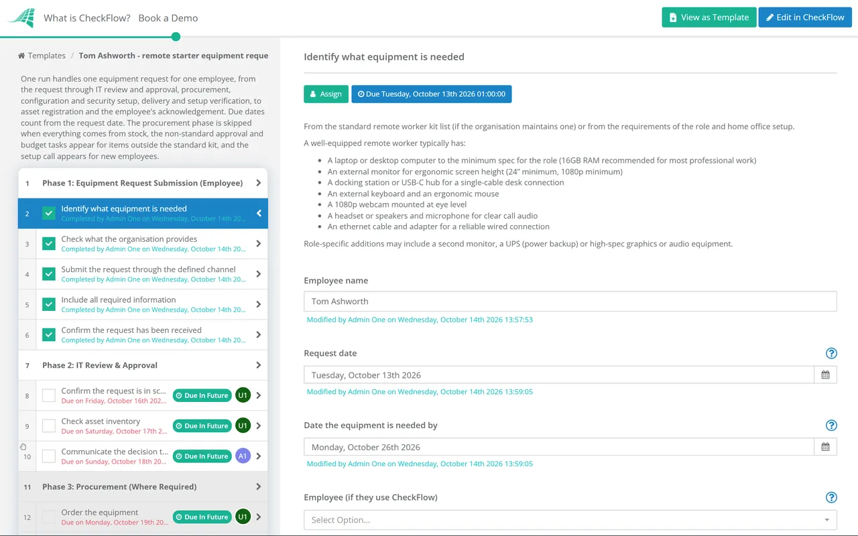Screen dimensions: 858x536
Task: Open Check what the organisation provides chevron
Action: click(x=259, y=244)
